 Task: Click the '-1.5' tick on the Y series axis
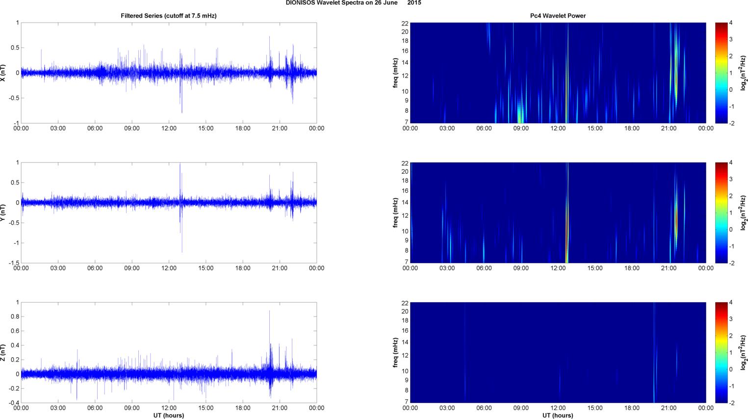14,263
